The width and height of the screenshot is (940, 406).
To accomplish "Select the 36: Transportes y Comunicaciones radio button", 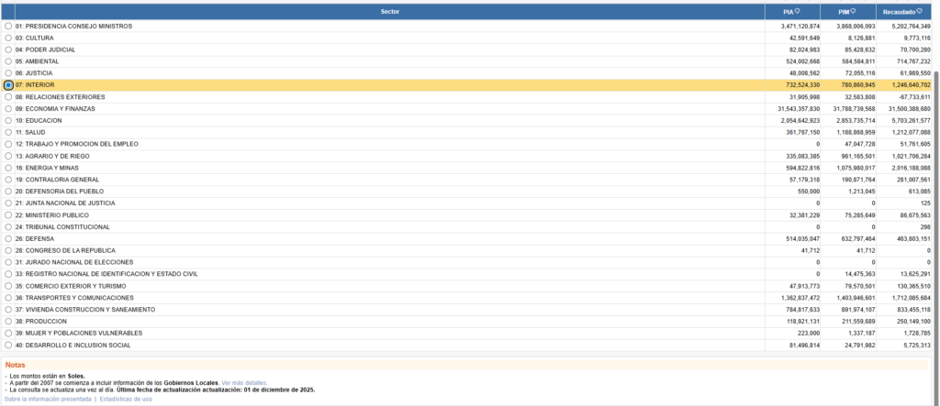I will (8, 298).
